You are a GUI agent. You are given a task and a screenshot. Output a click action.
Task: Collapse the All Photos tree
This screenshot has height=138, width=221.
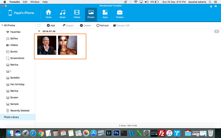(x=2, y=25)
